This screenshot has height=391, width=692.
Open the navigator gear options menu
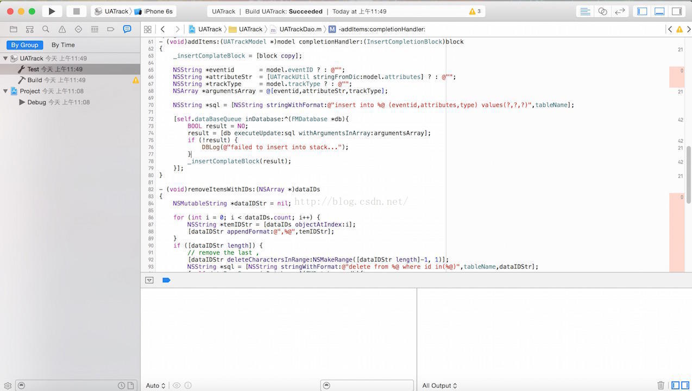pyautogui.click(x=8, y=386)
